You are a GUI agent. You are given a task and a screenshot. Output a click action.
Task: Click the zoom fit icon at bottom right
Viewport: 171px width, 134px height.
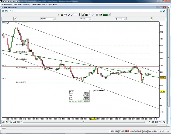tap(156, 122)
